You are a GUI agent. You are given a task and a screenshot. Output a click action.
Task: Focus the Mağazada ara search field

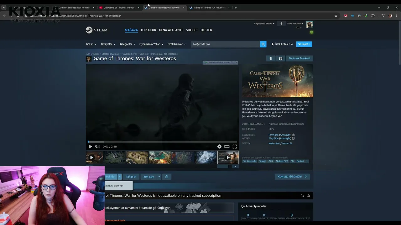click(x=226, y=44)
